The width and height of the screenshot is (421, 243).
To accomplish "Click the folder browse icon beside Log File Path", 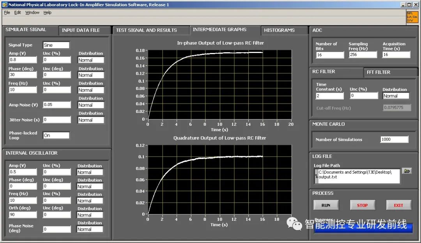I will 407,171.
